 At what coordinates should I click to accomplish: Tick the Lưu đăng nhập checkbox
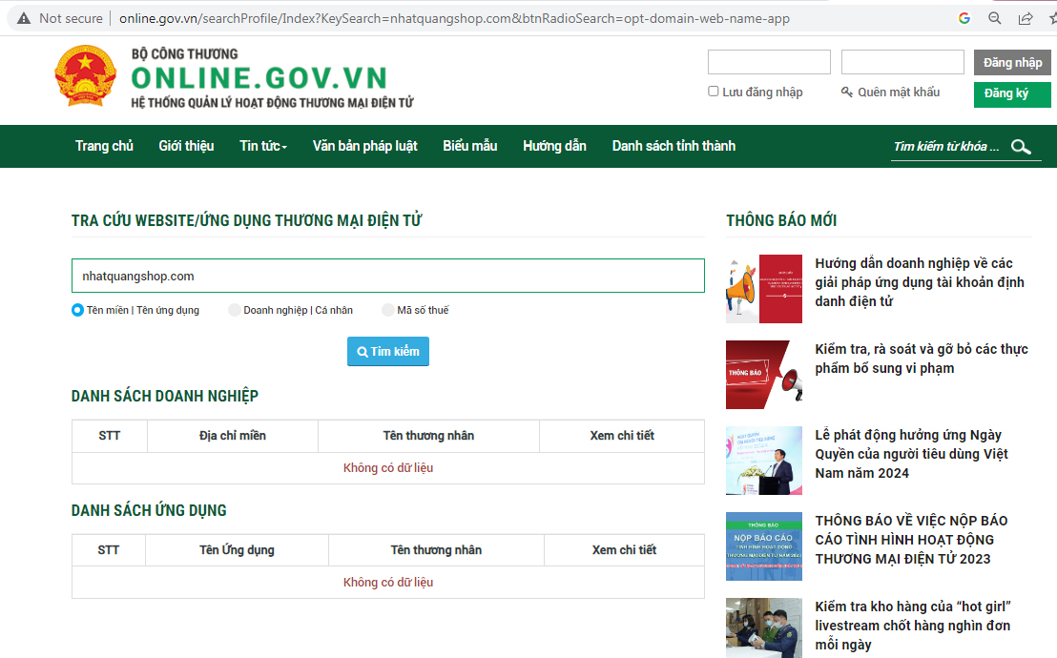point(714,92)
